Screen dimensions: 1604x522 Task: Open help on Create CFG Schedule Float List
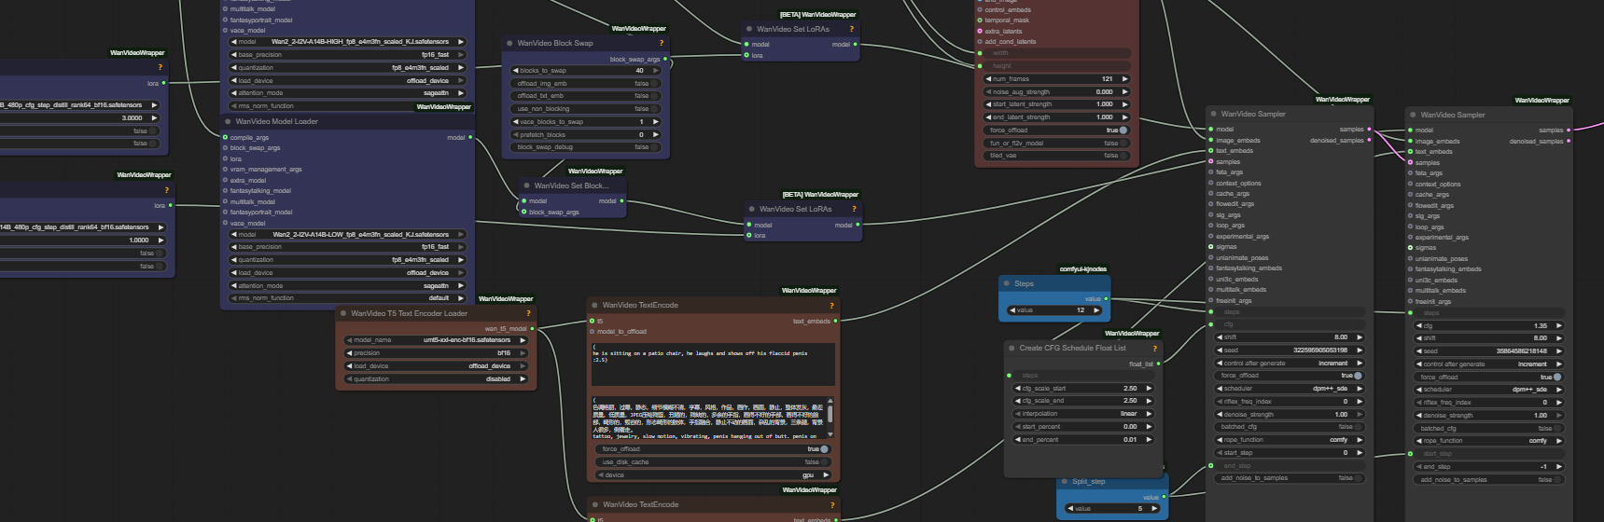coord(1154,348)
